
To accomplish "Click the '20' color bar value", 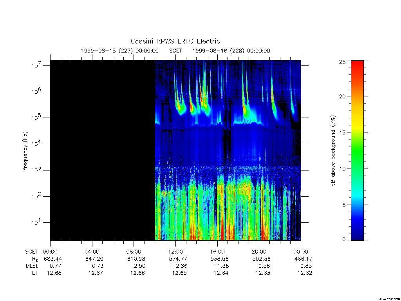I will pos(342,96).
